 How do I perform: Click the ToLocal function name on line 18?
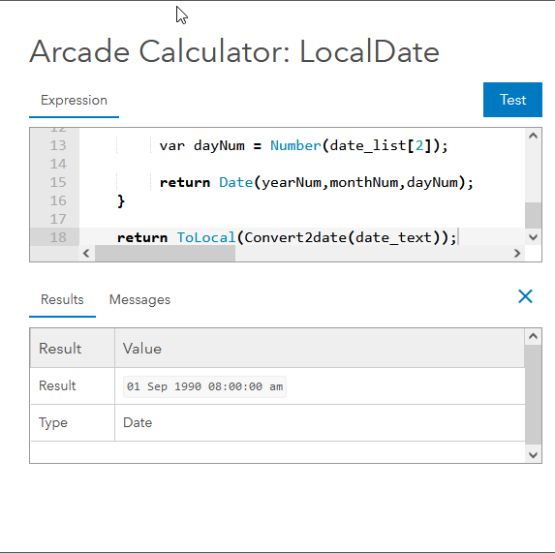click(206, 237)
